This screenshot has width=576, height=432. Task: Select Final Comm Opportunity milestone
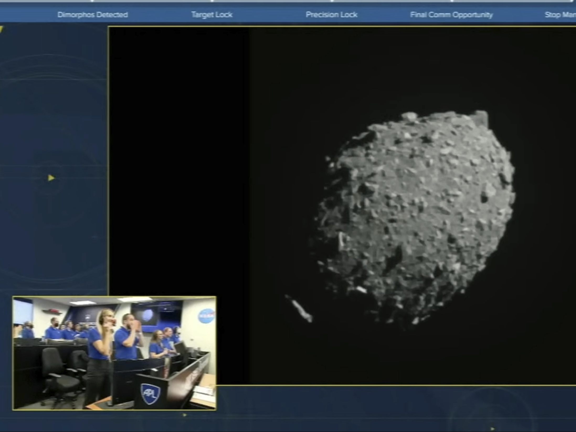[451, 15]
